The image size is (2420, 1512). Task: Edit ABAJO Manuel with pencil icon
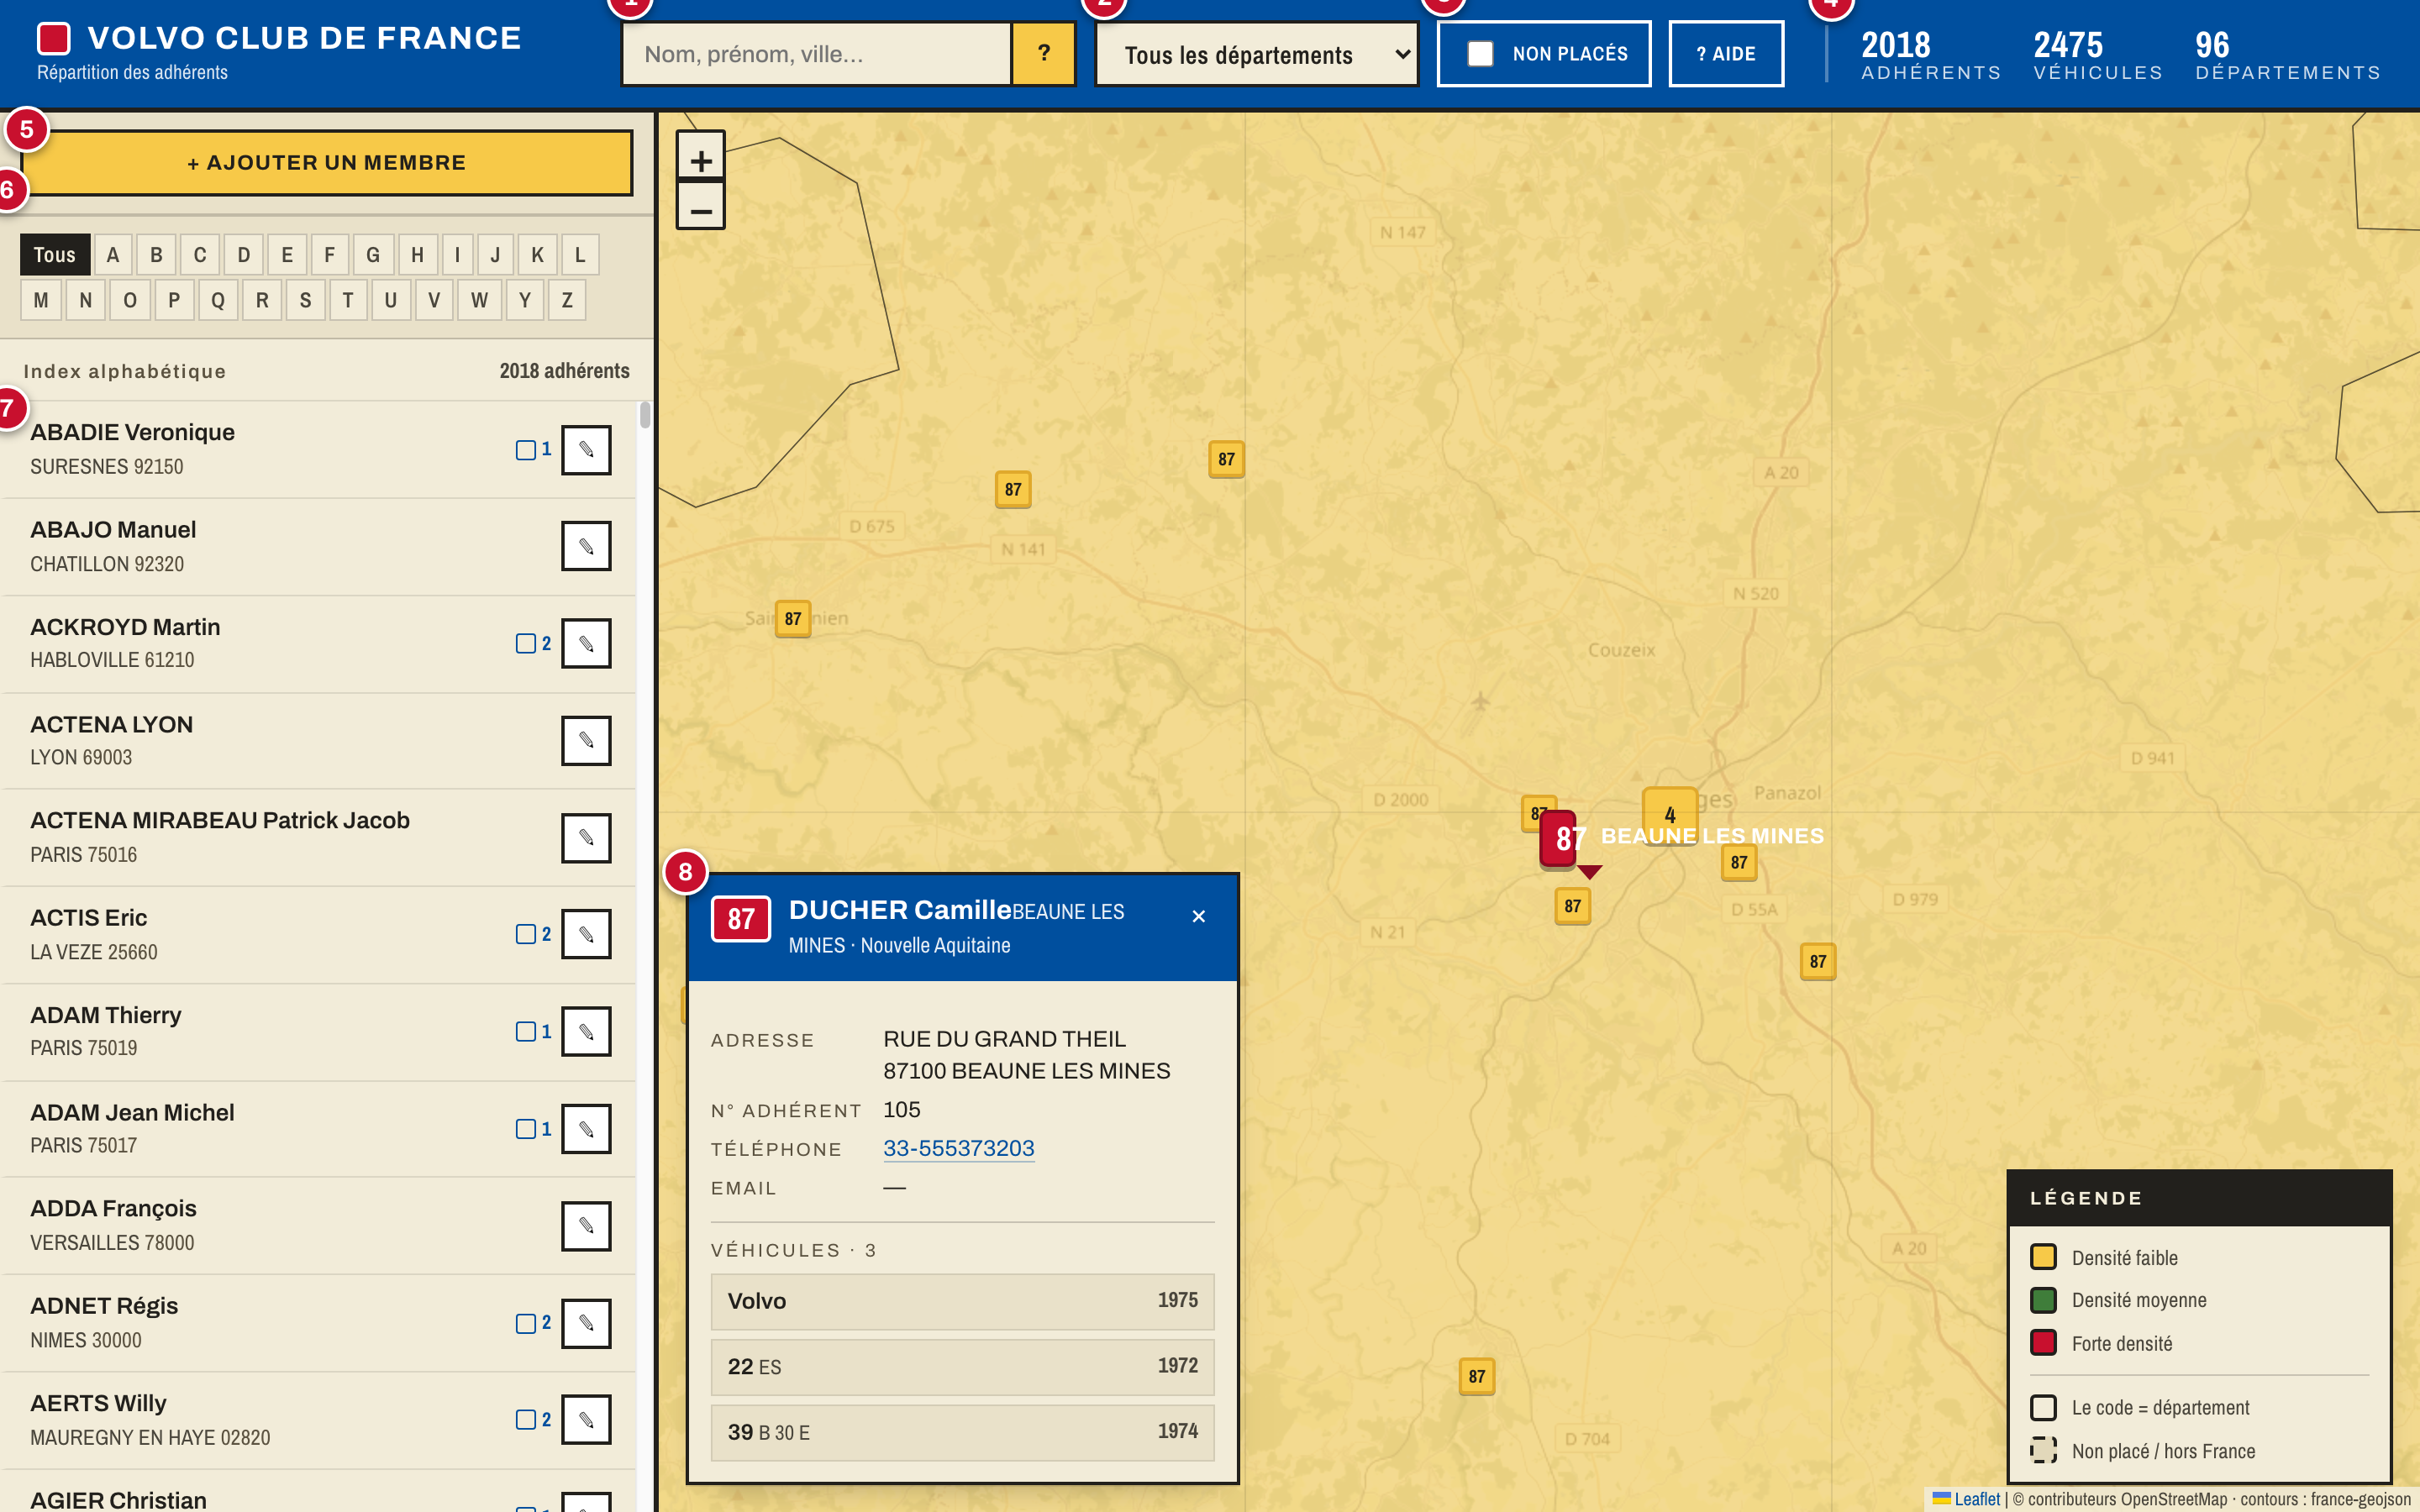[586, 547]
